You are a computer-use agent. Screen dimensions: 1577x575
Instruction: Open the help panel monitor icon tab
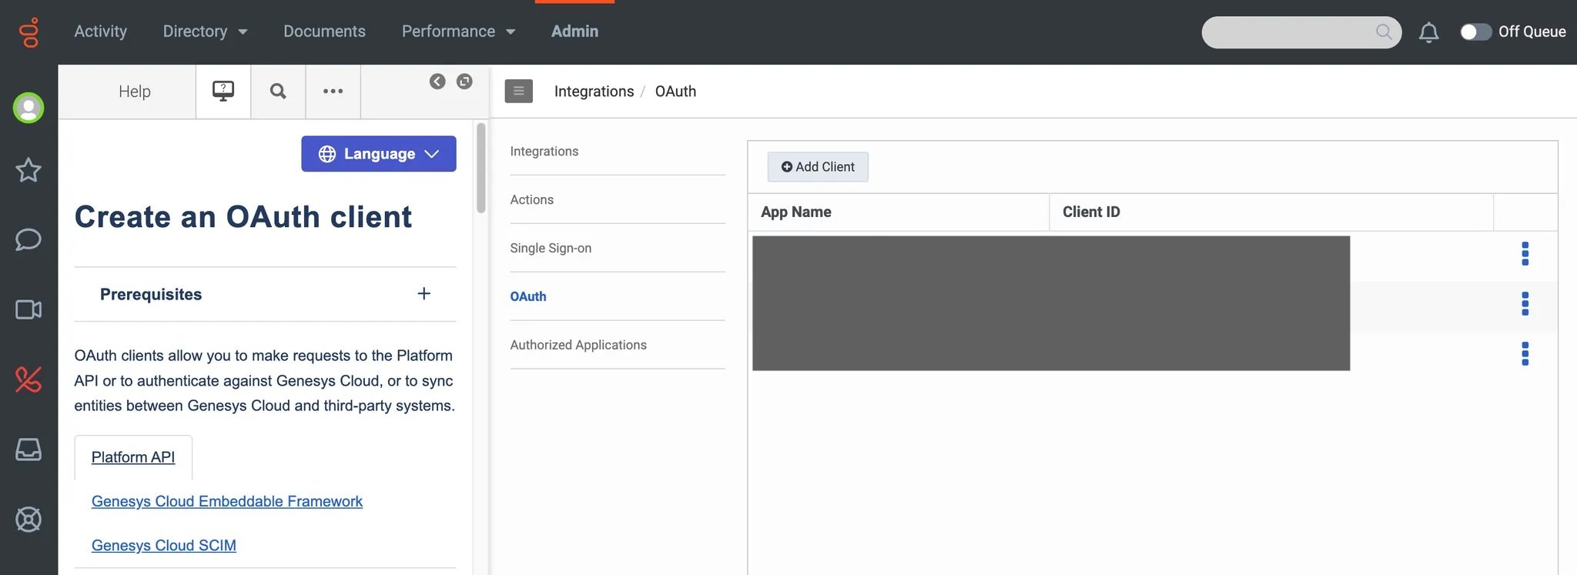coord(223,91)
